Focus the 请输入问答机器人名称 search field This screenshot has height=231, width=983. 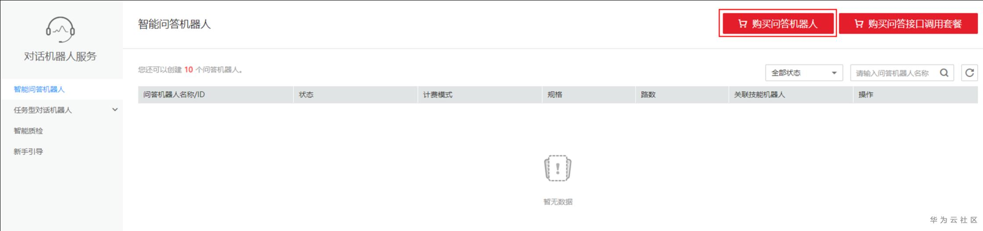click(x=892, y=73)
